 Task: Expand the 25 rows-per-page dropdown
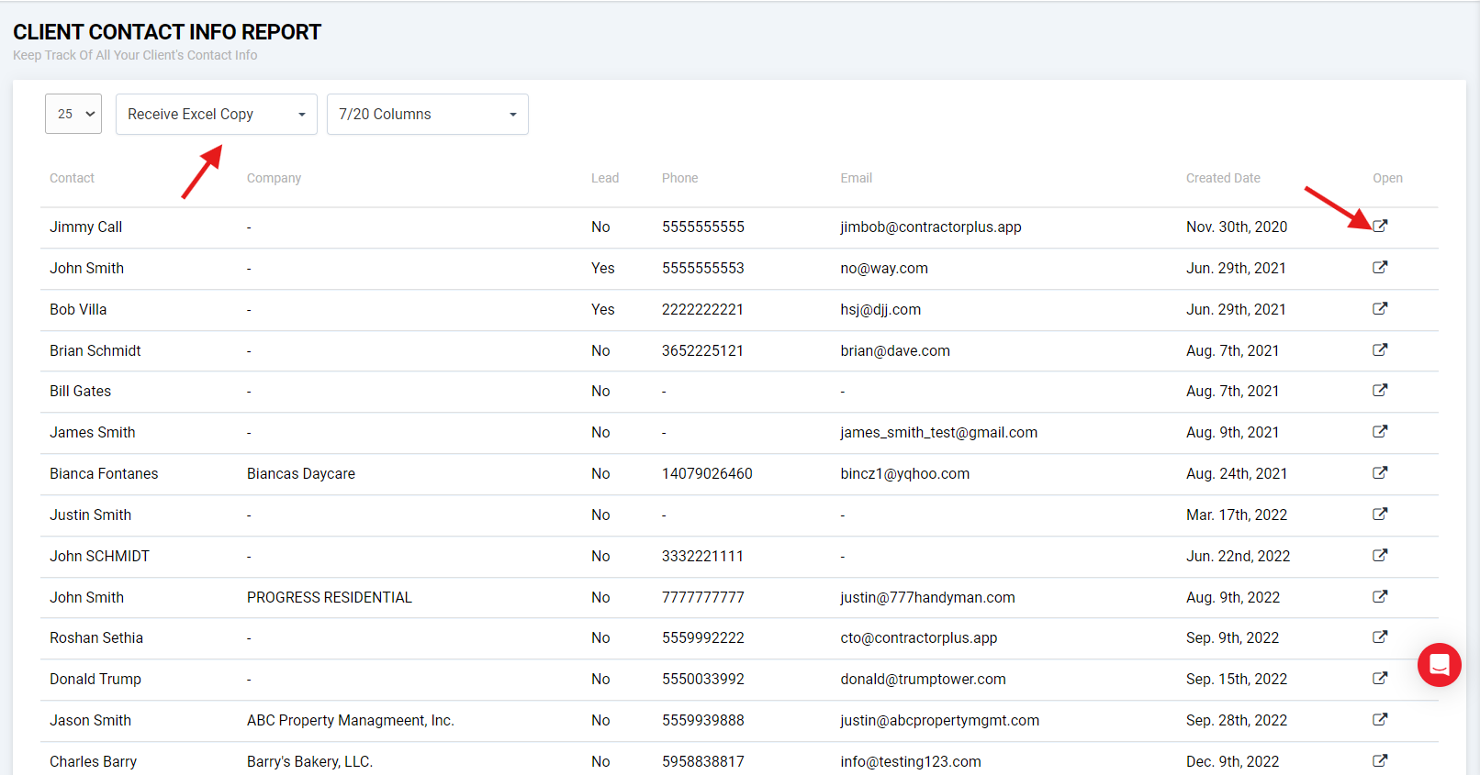coord(73,114)
